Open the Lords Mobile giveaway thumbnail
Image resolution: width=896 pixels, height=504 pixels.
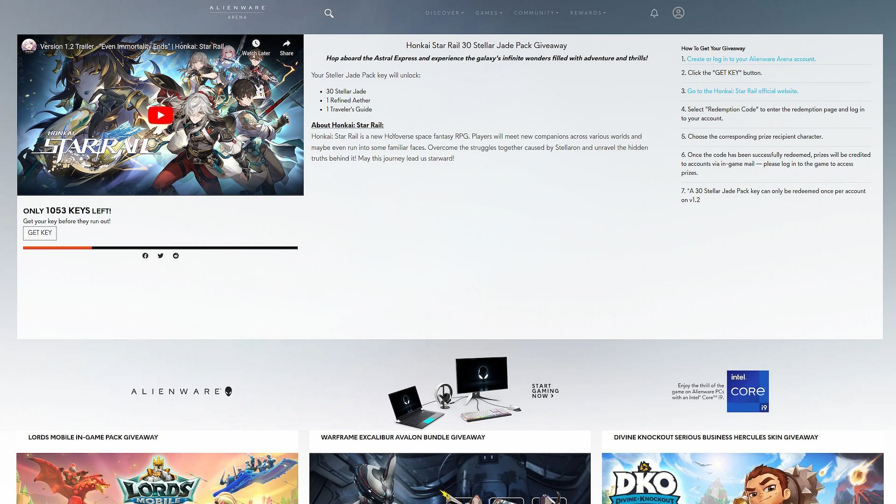click(157, 478)
